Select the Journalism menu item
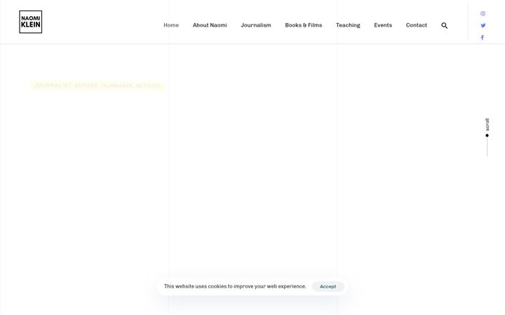The height and width of the screenshot is (315, 505). click(256, 25)
